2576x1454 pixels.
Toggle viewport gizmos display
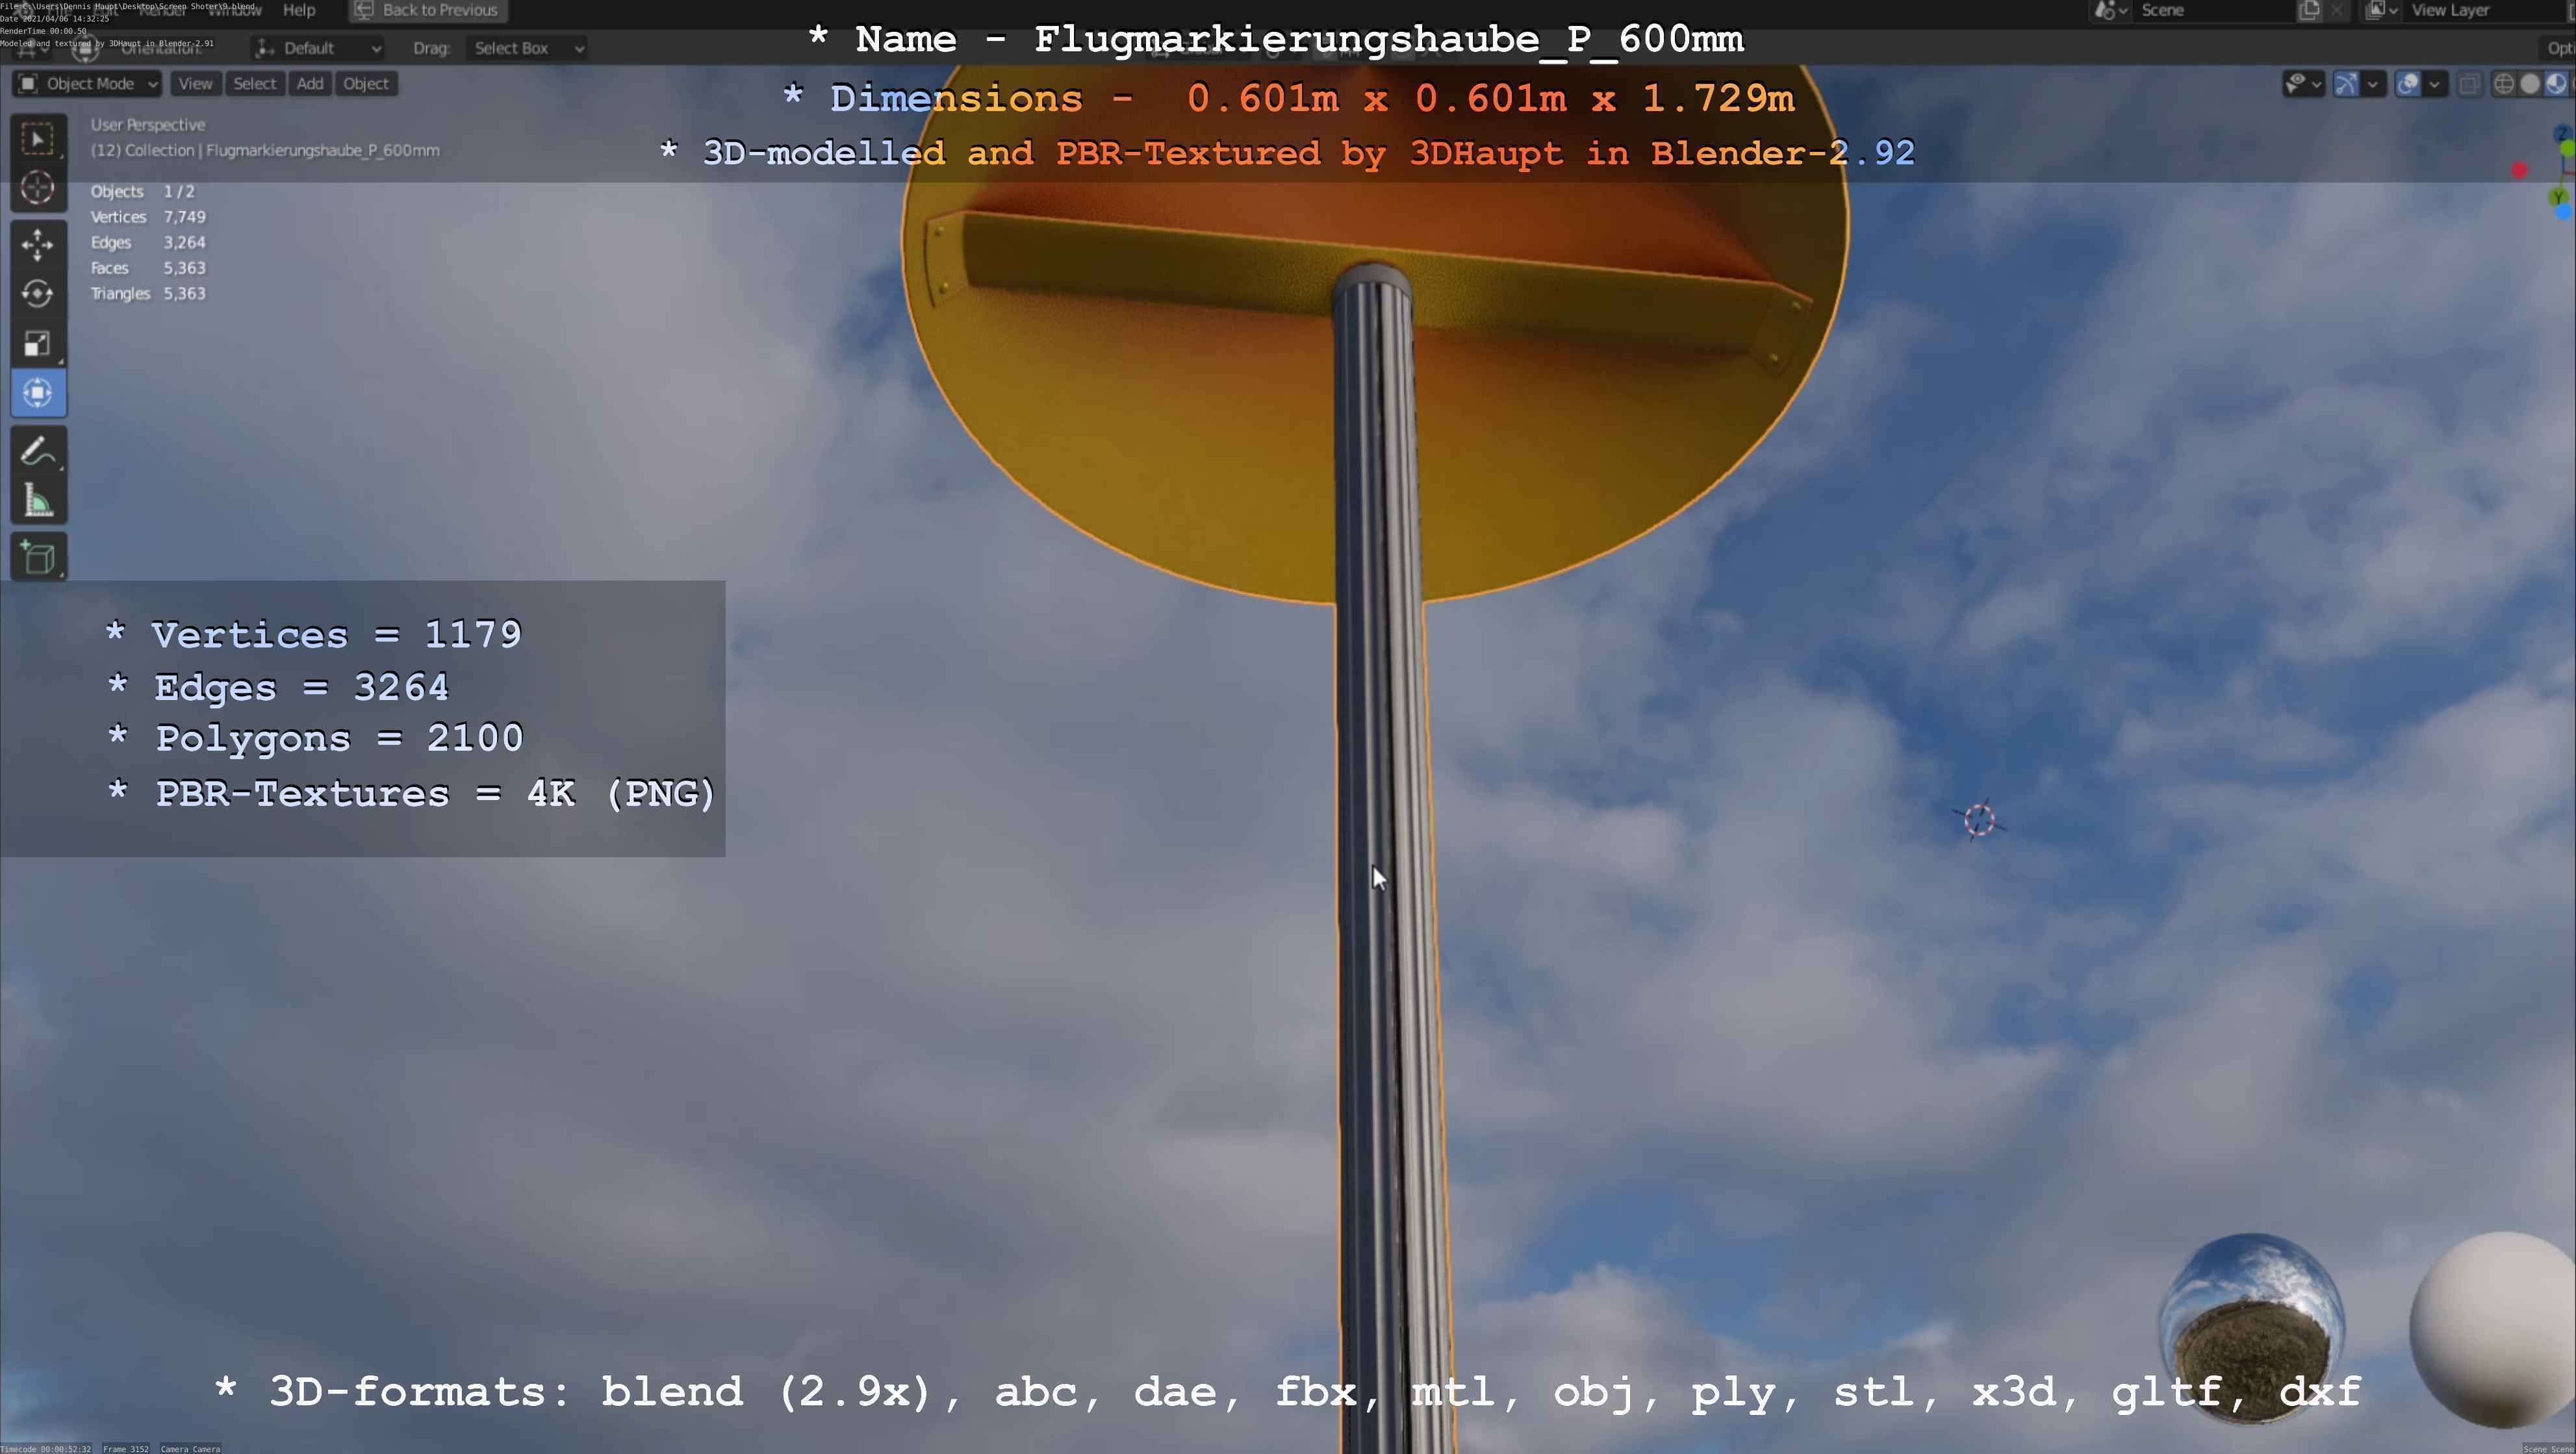[2346, 84]
